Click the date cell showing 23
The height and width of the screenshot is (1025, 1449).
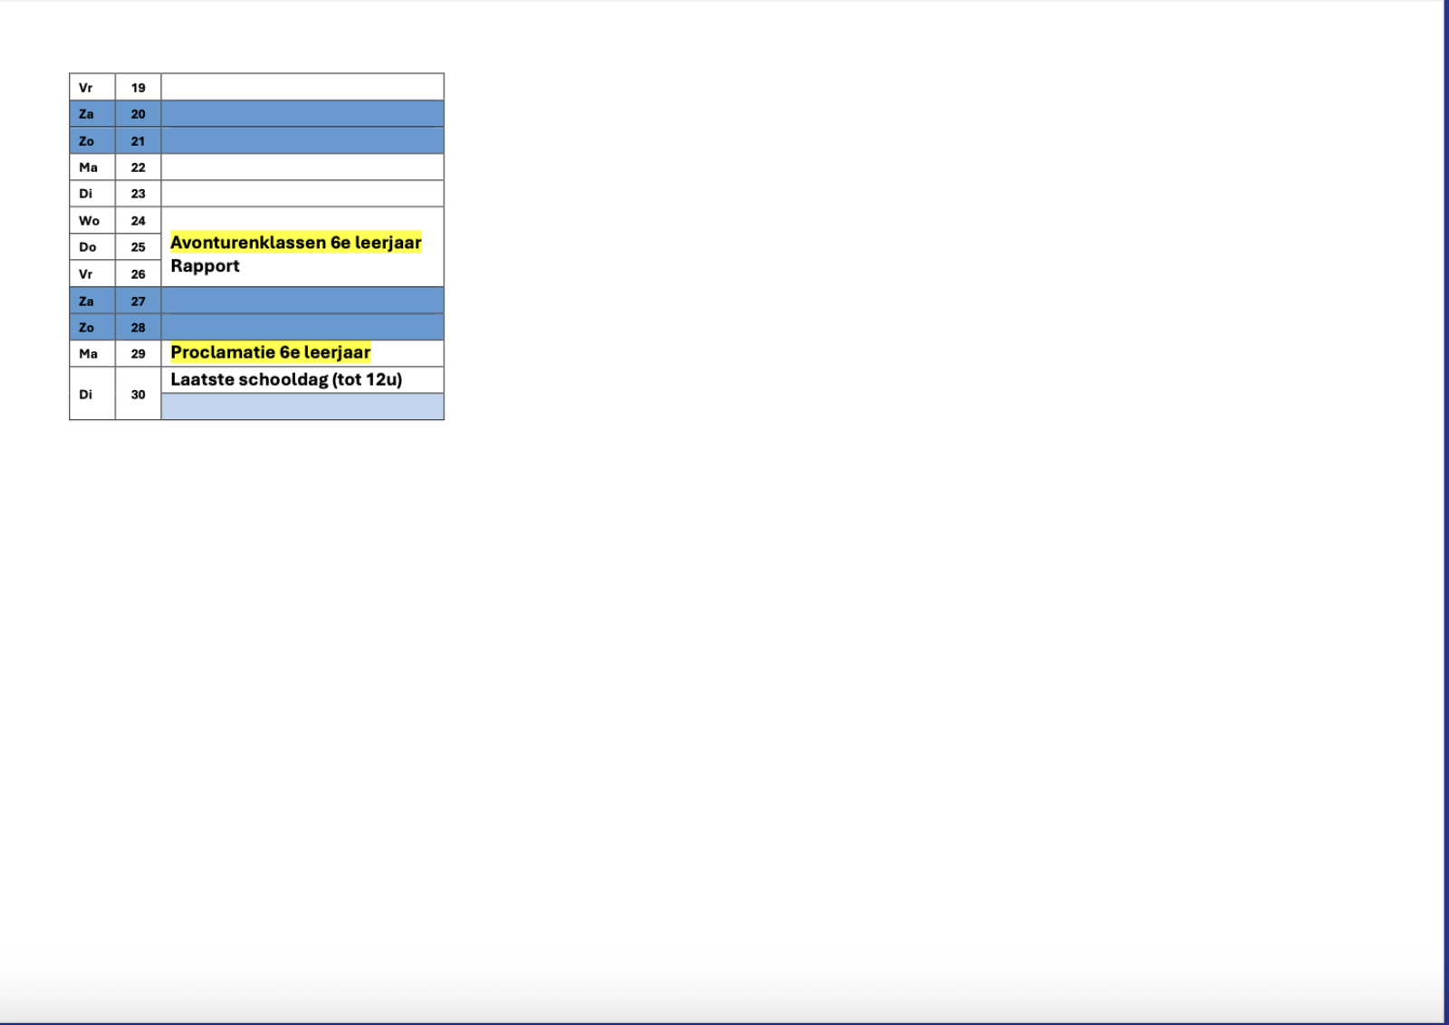[x=138, y=194]
